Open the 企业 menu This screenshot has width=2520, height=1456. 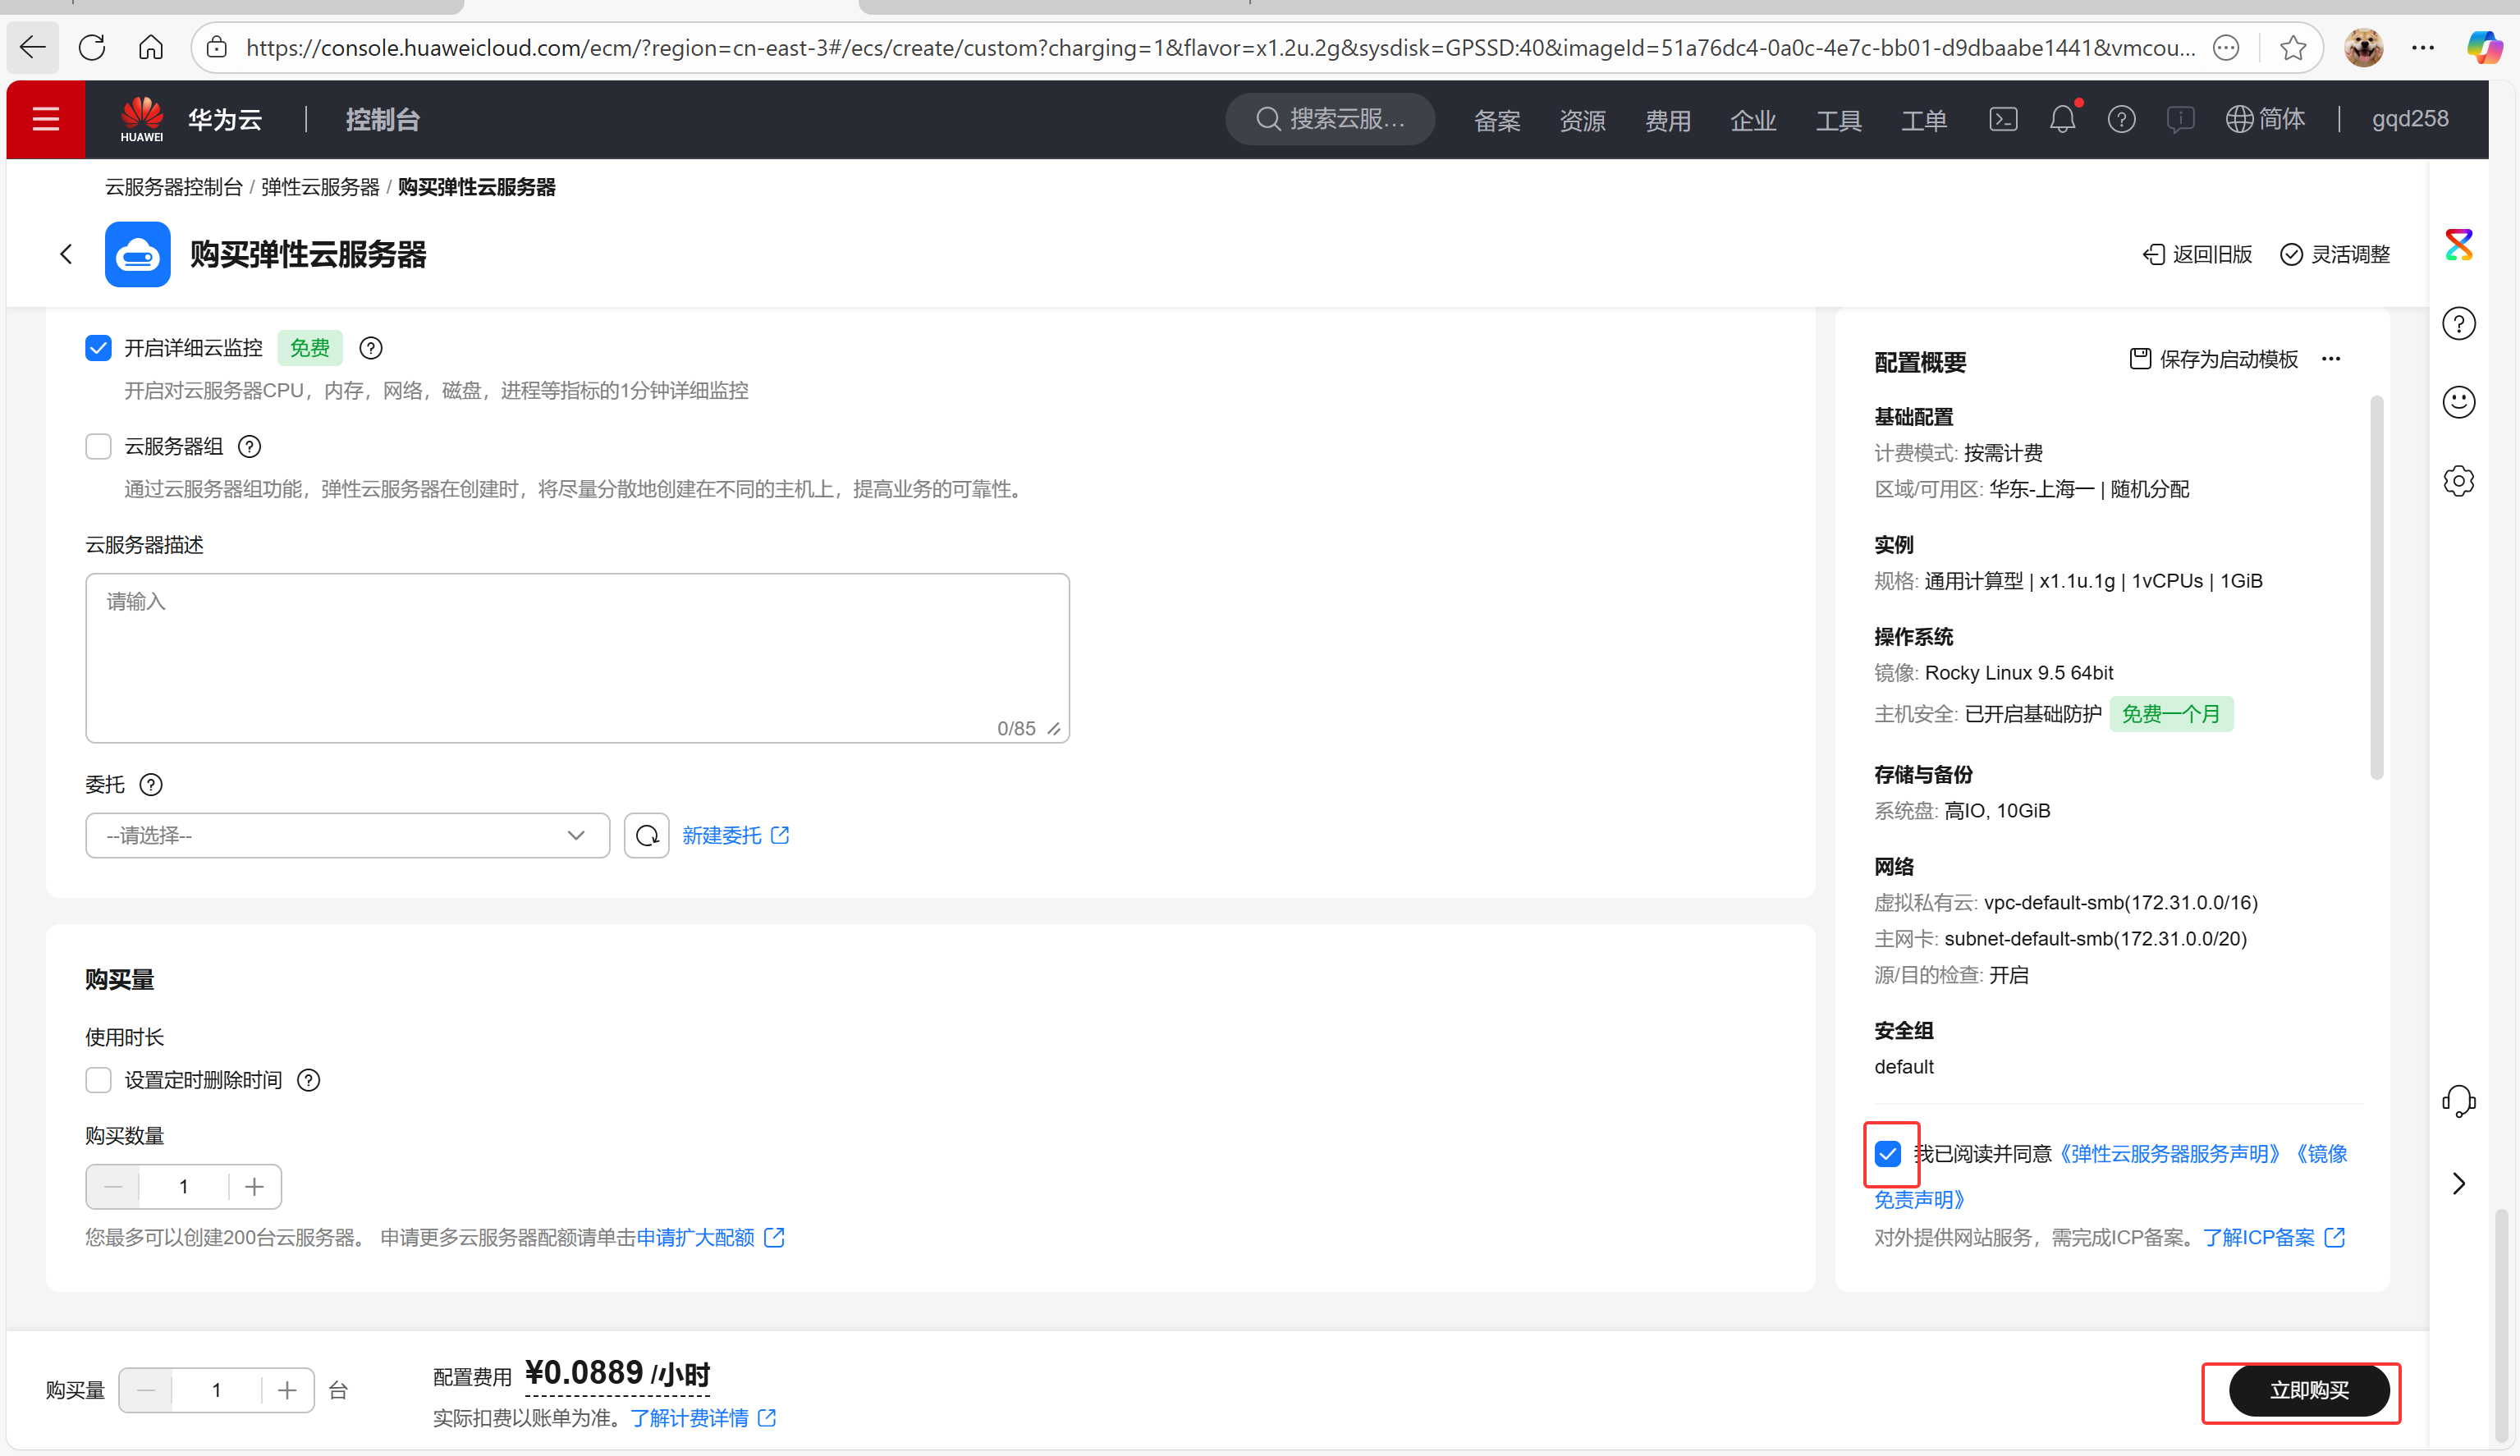click(x=1753, y=120)
